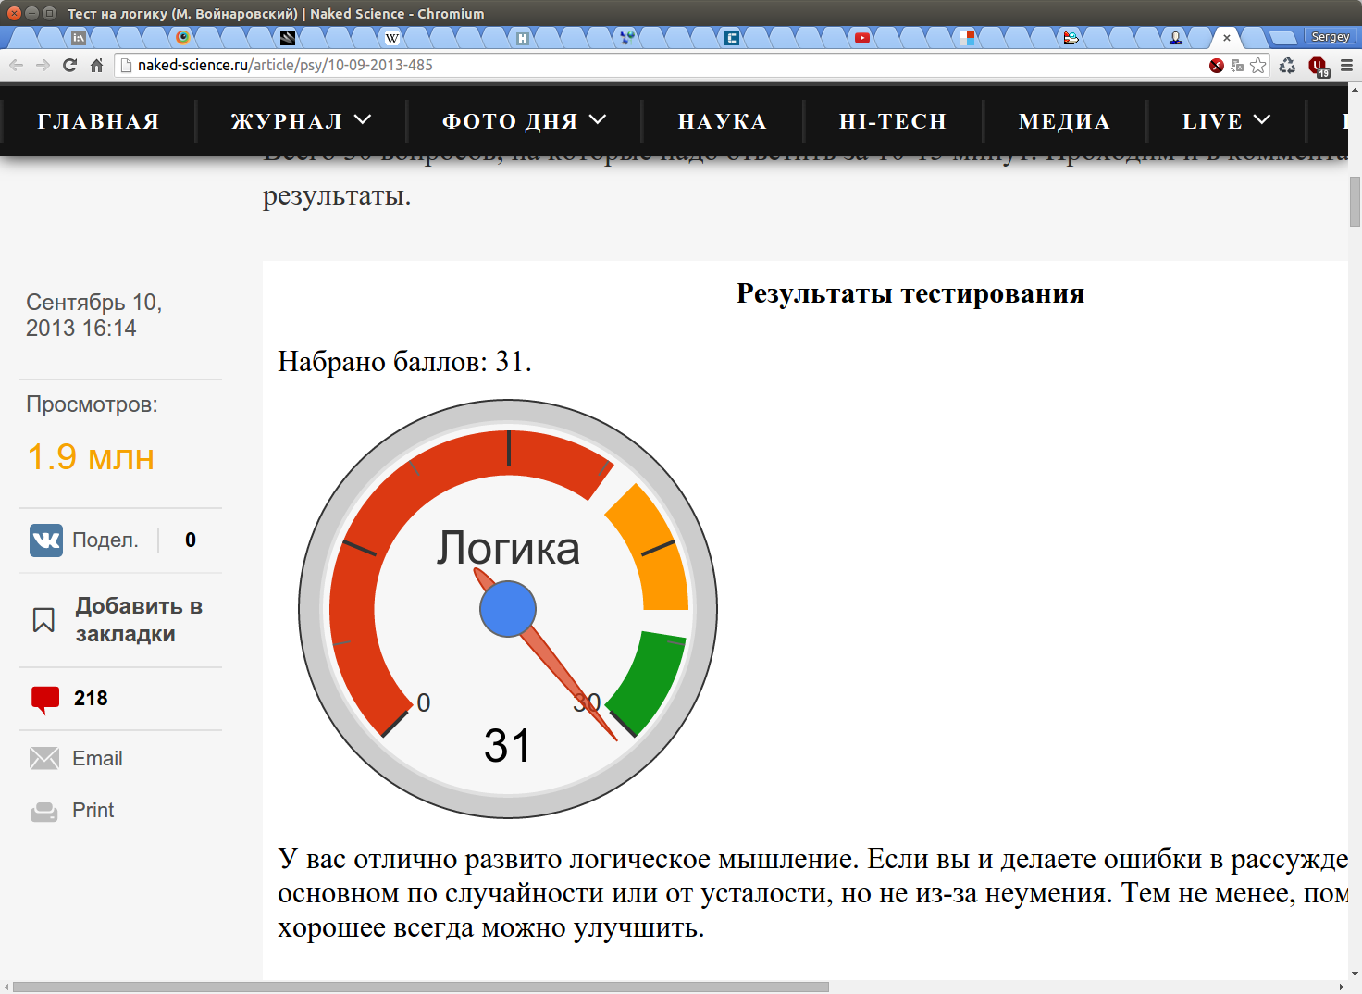Screen dimensions: 1362x994
Task: Click the large 31 value in gauge
Action: (x=508, y=746)
